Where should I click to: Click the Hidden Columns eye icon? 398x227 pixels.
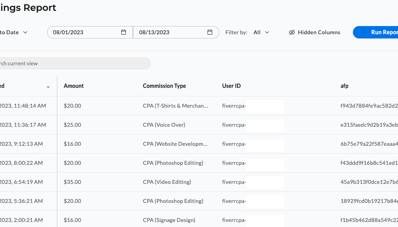(292, 32)
